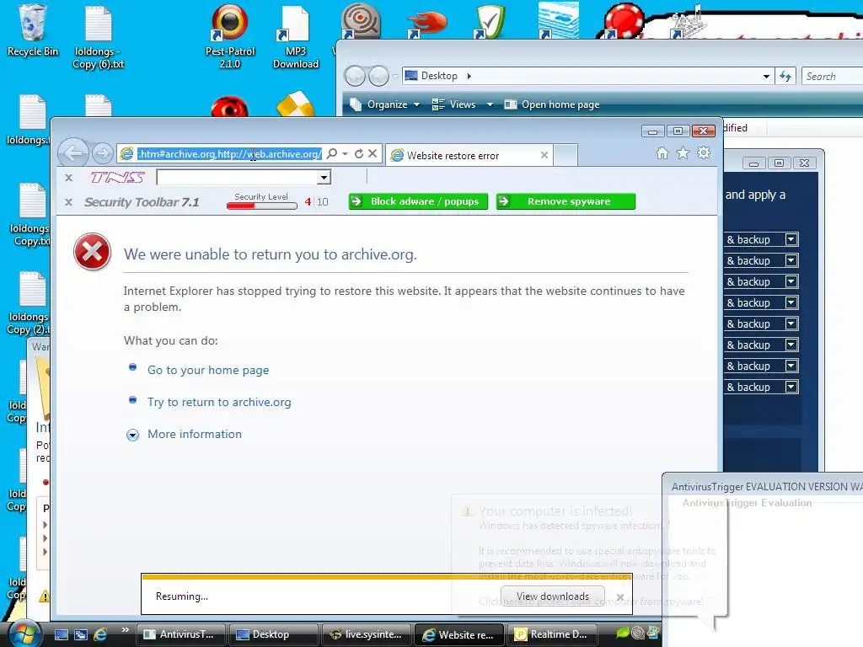Click Desktop breadcrumb in Explorer address bar
863x647 pixels.
tap(439, 76)
